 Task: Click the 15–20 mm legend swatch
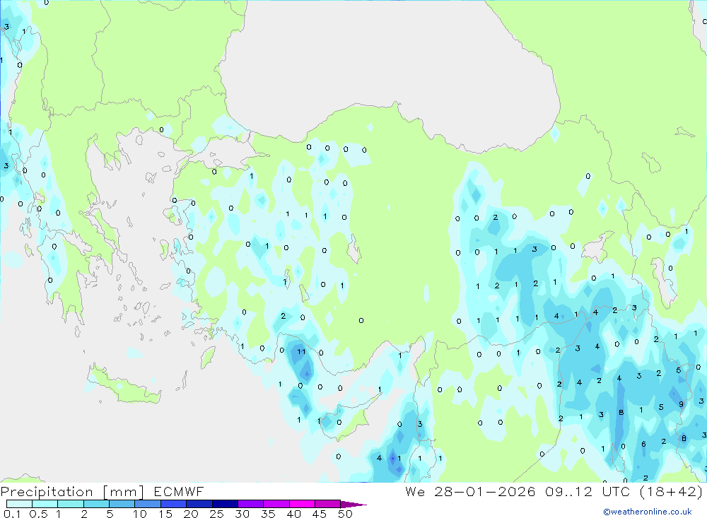[174, 504]
